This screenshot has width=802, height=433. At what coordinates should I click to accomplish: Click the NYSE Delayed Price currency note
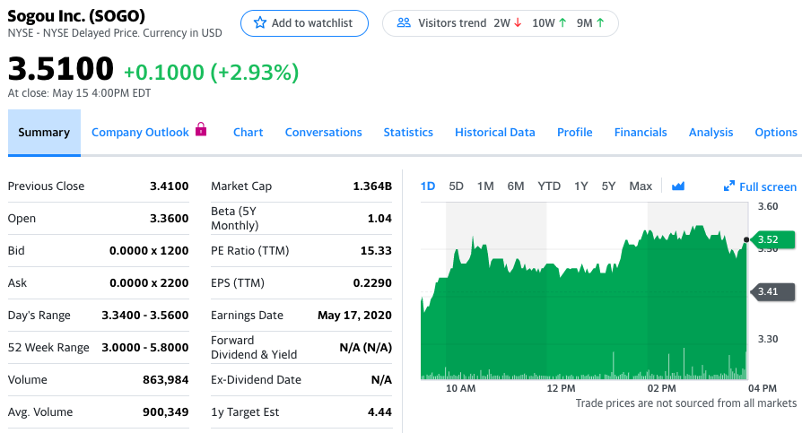[115, 32]
